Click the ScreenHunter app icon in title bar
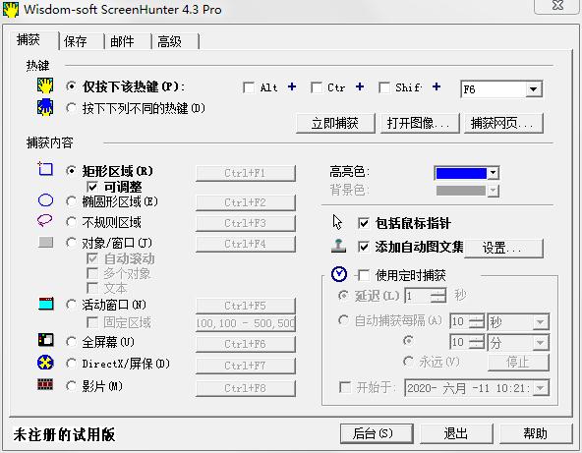 [x=11, y=10]
